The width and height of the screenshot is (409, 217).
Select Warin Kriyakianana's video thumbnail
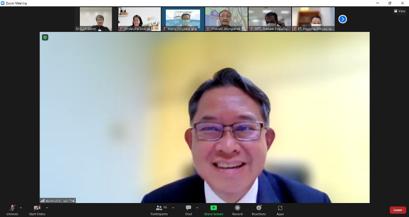(x=183, y=19)
